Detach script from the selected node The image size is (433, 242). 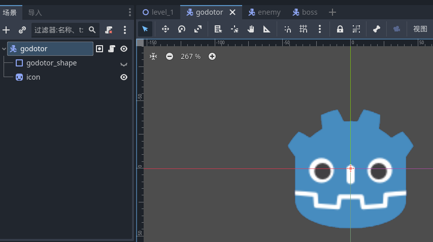[x=109, y=30]
